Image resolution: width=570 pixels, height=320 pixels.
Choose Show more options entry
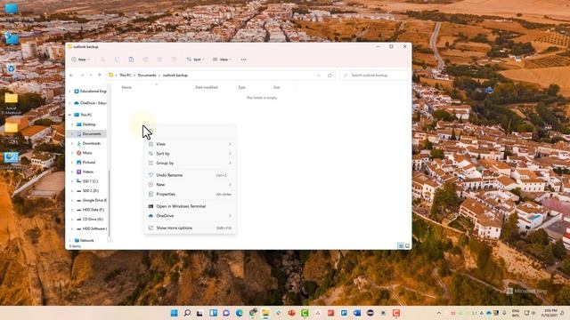[190, 228]
